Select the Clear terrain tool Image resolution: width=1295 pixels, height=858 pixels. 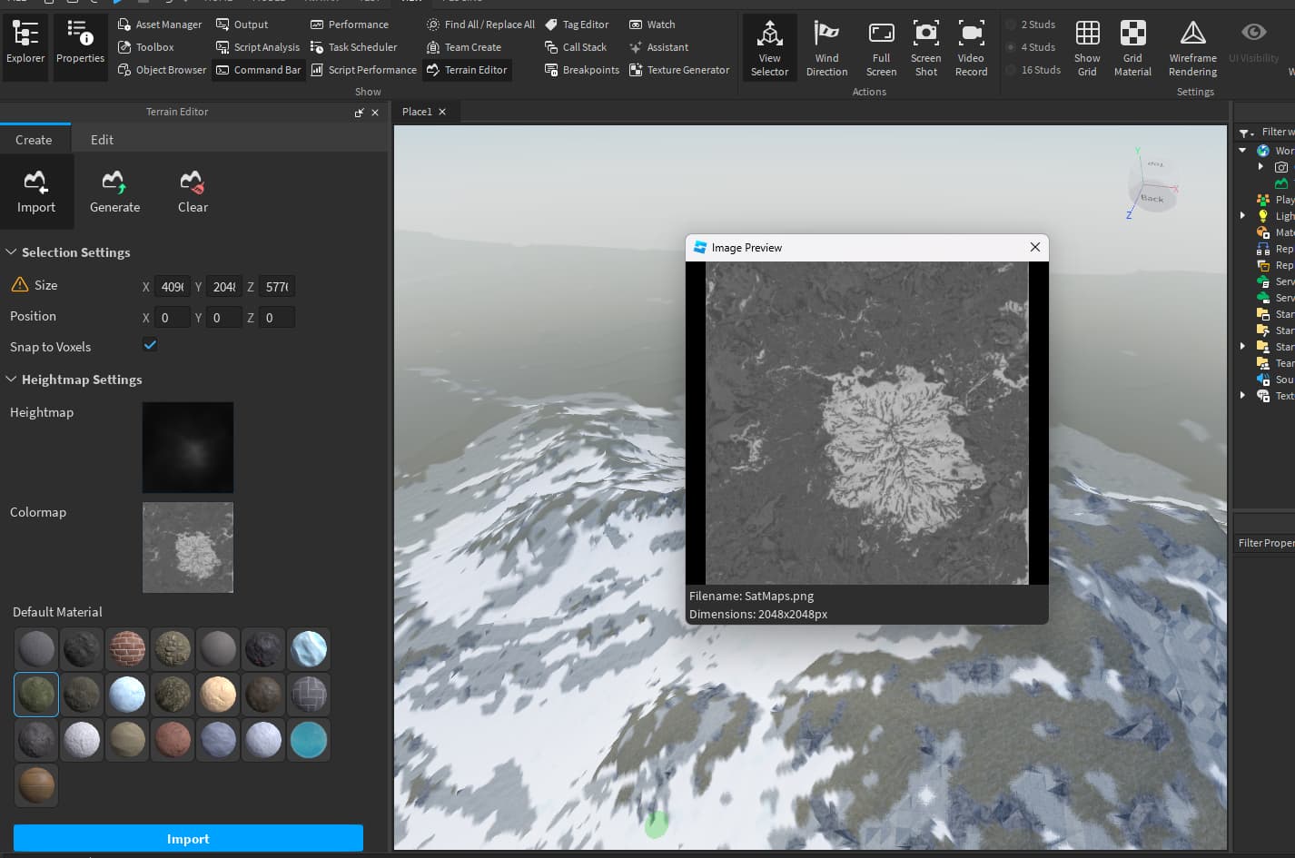tap(193, 191)
